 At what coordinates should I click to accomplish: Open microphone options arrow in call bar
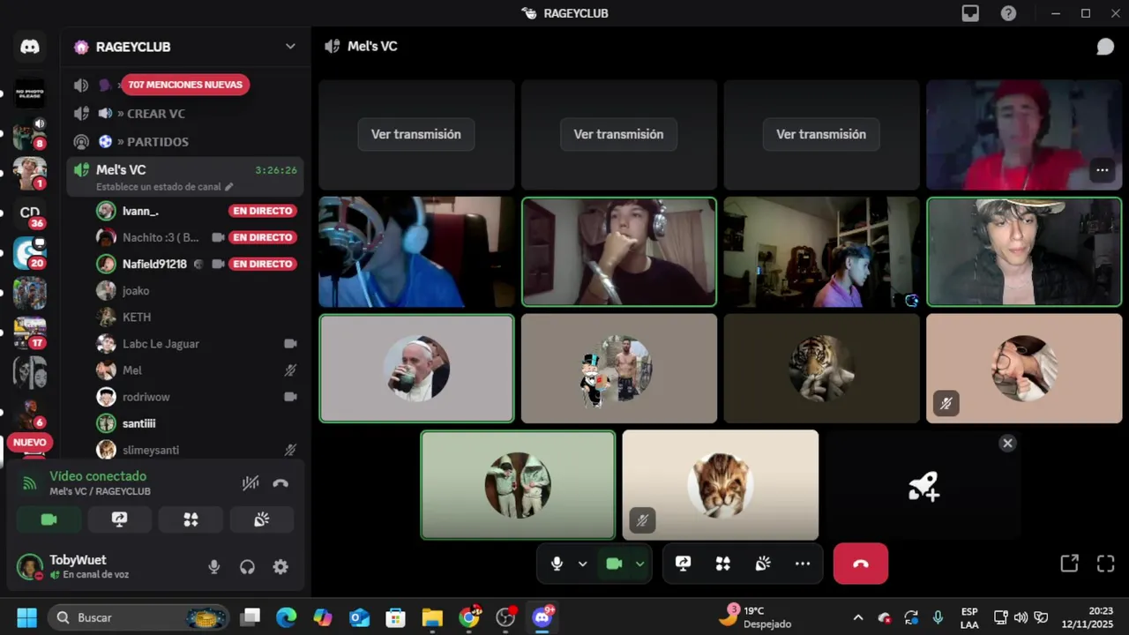582,564
